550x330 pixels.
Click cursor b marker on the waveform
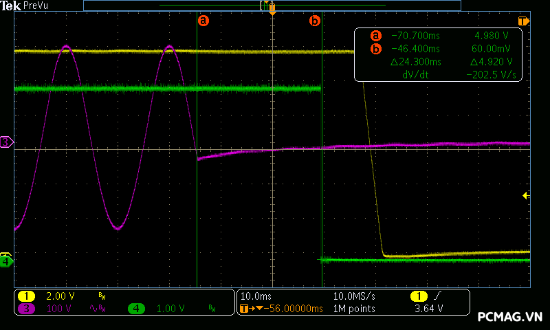315,21
